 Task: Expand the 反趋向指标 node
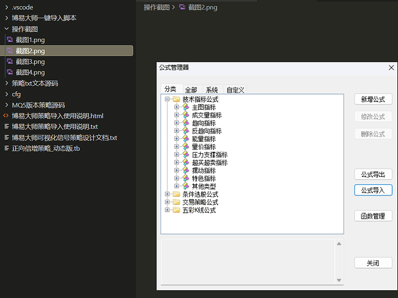pos(177,131)
